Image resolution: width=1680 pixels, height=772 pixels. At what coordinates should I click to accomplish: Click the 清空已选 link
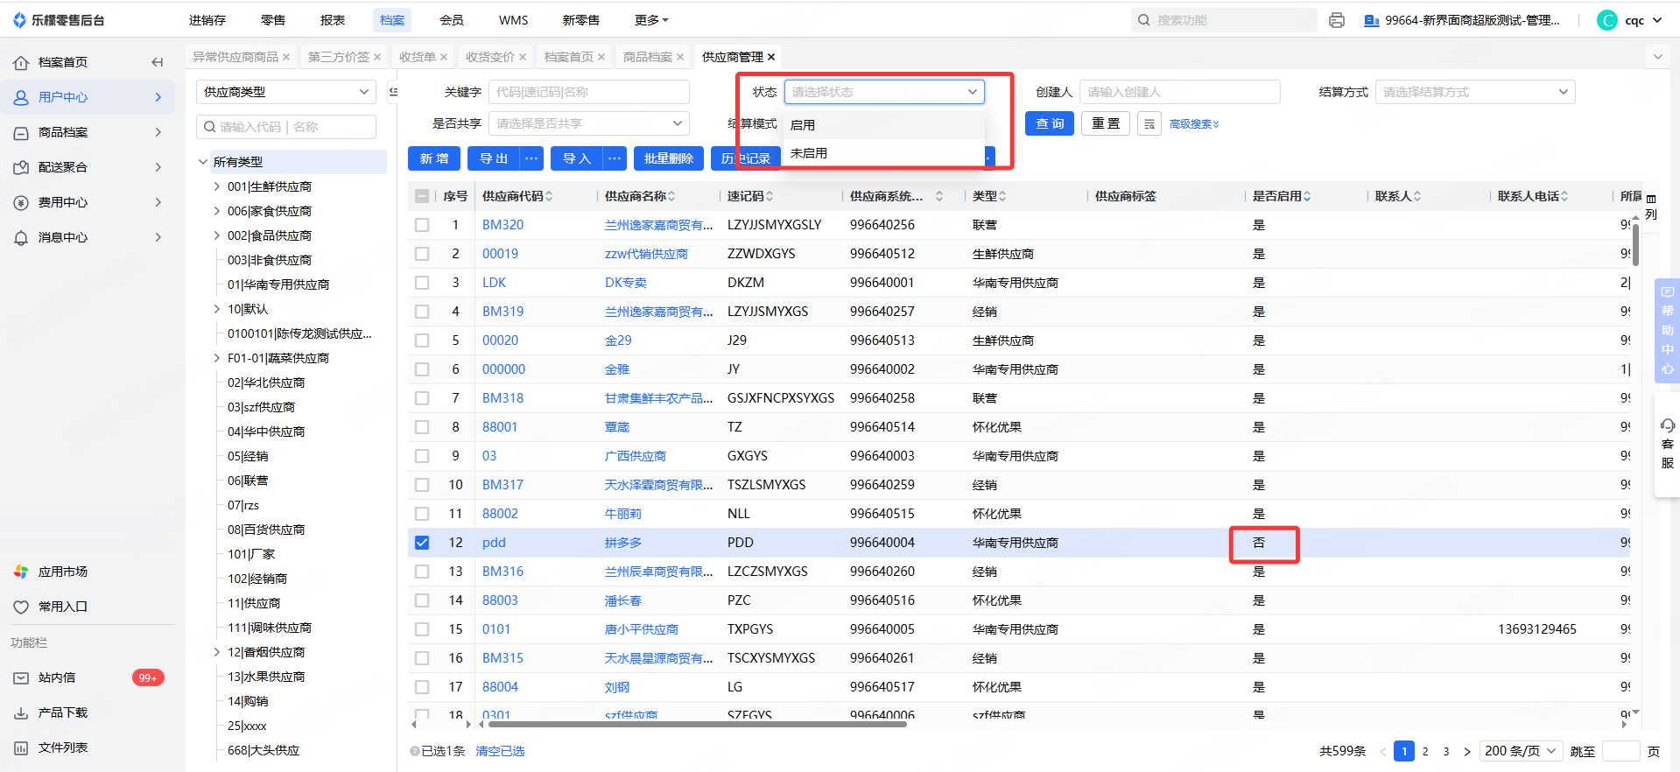tap(500, 751)
